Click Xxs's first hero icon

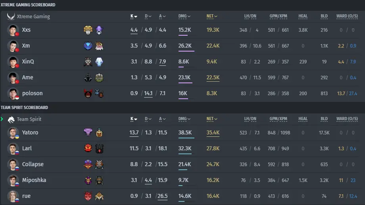(x=88, y=30)
